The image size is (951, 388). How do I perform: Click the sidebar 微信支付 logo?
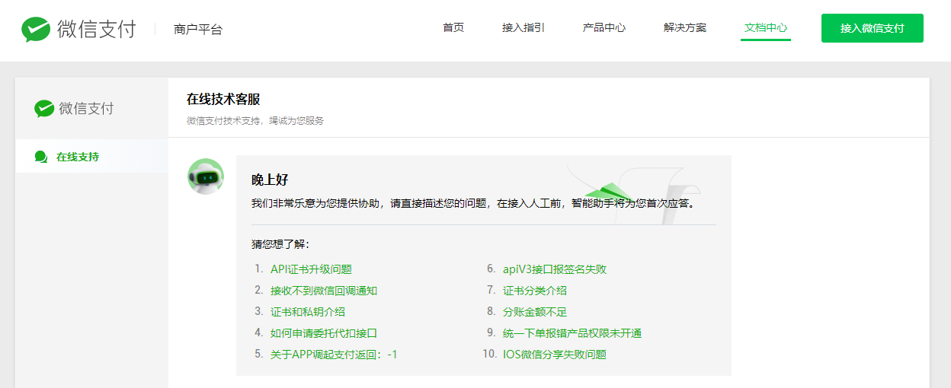(x=74, y=108)
